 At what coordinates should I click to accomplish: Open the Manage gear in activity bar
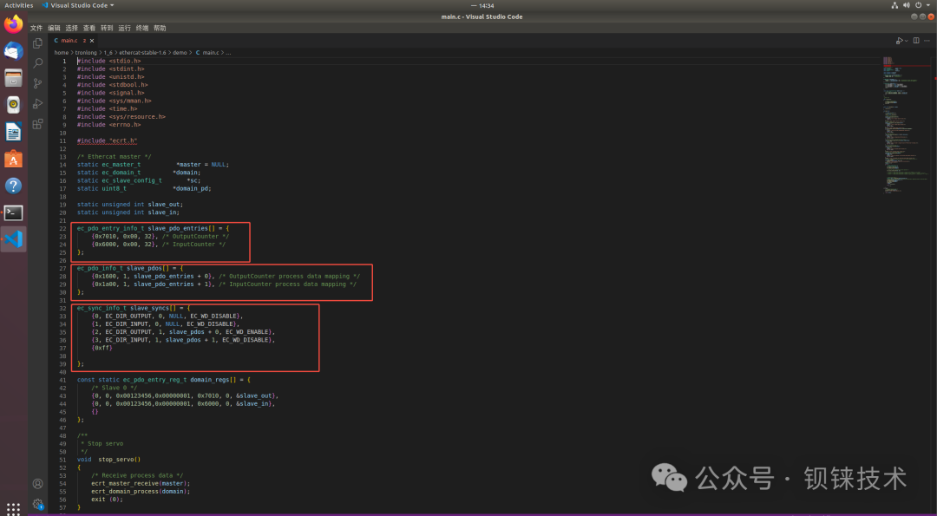pos(37,504)
